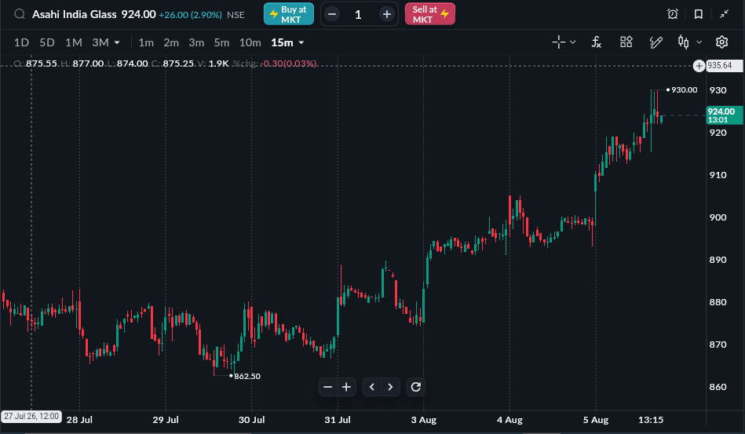Select the 1D range
This screenshot has width=745, height=434.
click(21, 42)
